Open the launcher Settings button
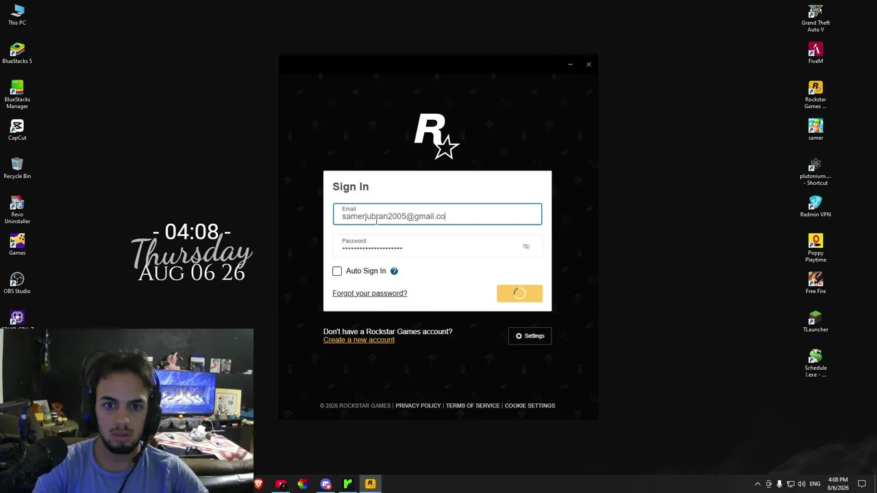Image resolution: width=877 pixels, height=493 pixels. pyautogui.click(x=530, y=336)
